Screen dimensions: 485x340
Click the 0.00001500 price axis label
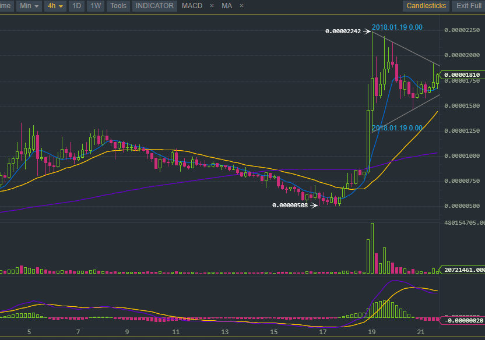click(462, 105)
